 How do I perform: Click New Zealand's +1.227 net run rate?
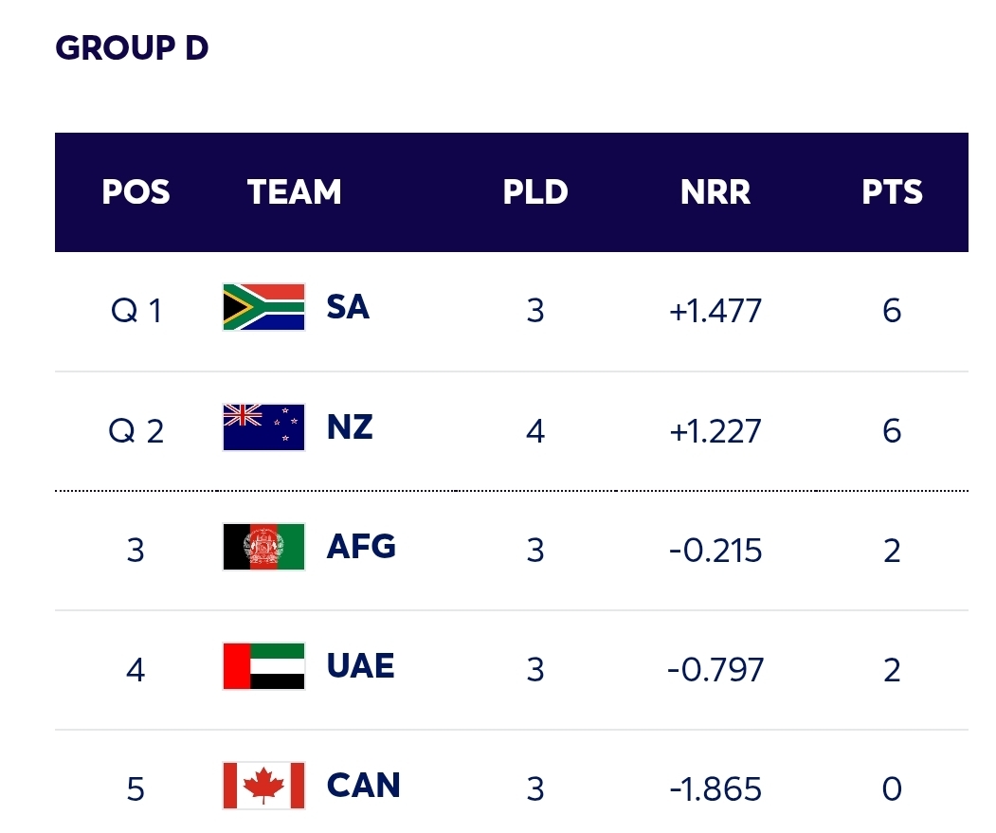tap(715, 431)
